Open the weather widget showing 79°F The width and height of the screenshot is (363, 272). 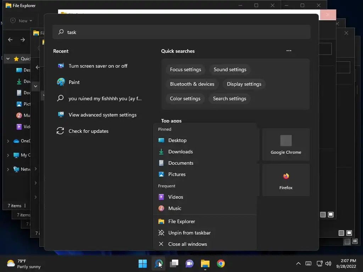24,263
